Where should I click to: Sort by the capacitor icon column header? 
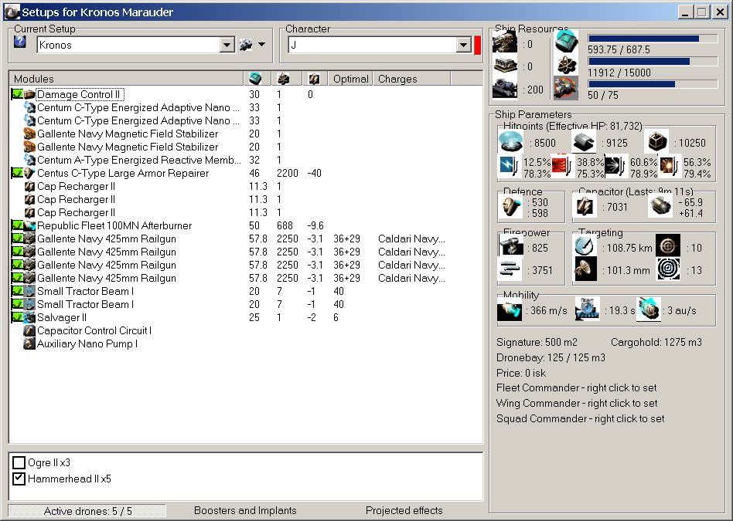point(315,79)
